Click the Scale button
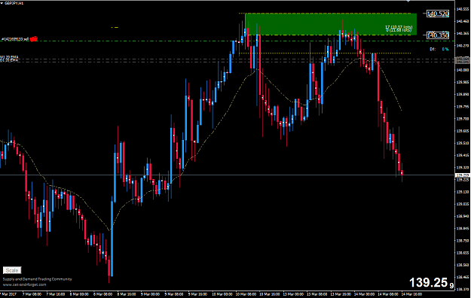The width and height of the screenshot is (471, 298). coord(12,270)
